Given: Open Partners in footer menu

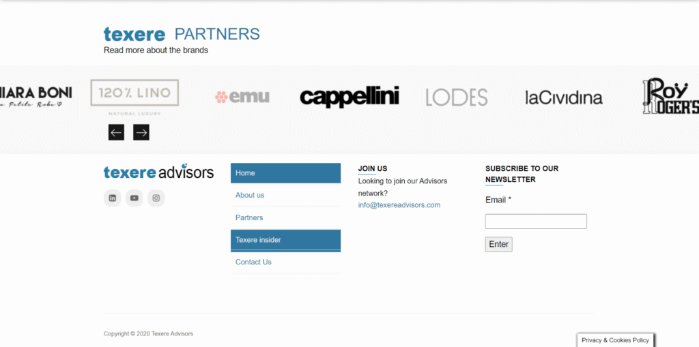Looking at the screenshot, I should pos(286,217).
